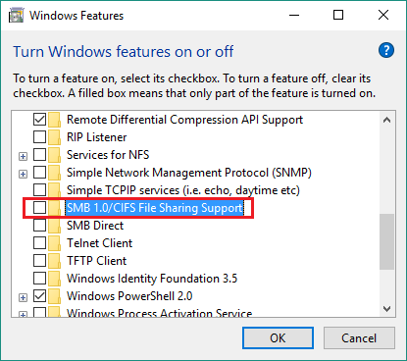The width and height of the screenshot is (407, 361).
Task: Expand the Services for NFS node
Action: tap(23, 156)
